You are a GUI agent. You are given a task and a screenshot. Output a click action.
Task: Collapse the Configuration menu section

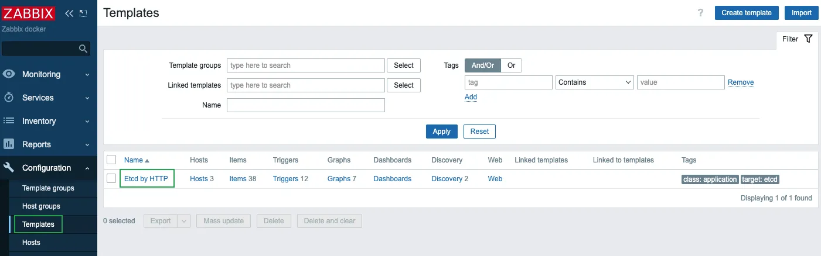tap(48, 168)
